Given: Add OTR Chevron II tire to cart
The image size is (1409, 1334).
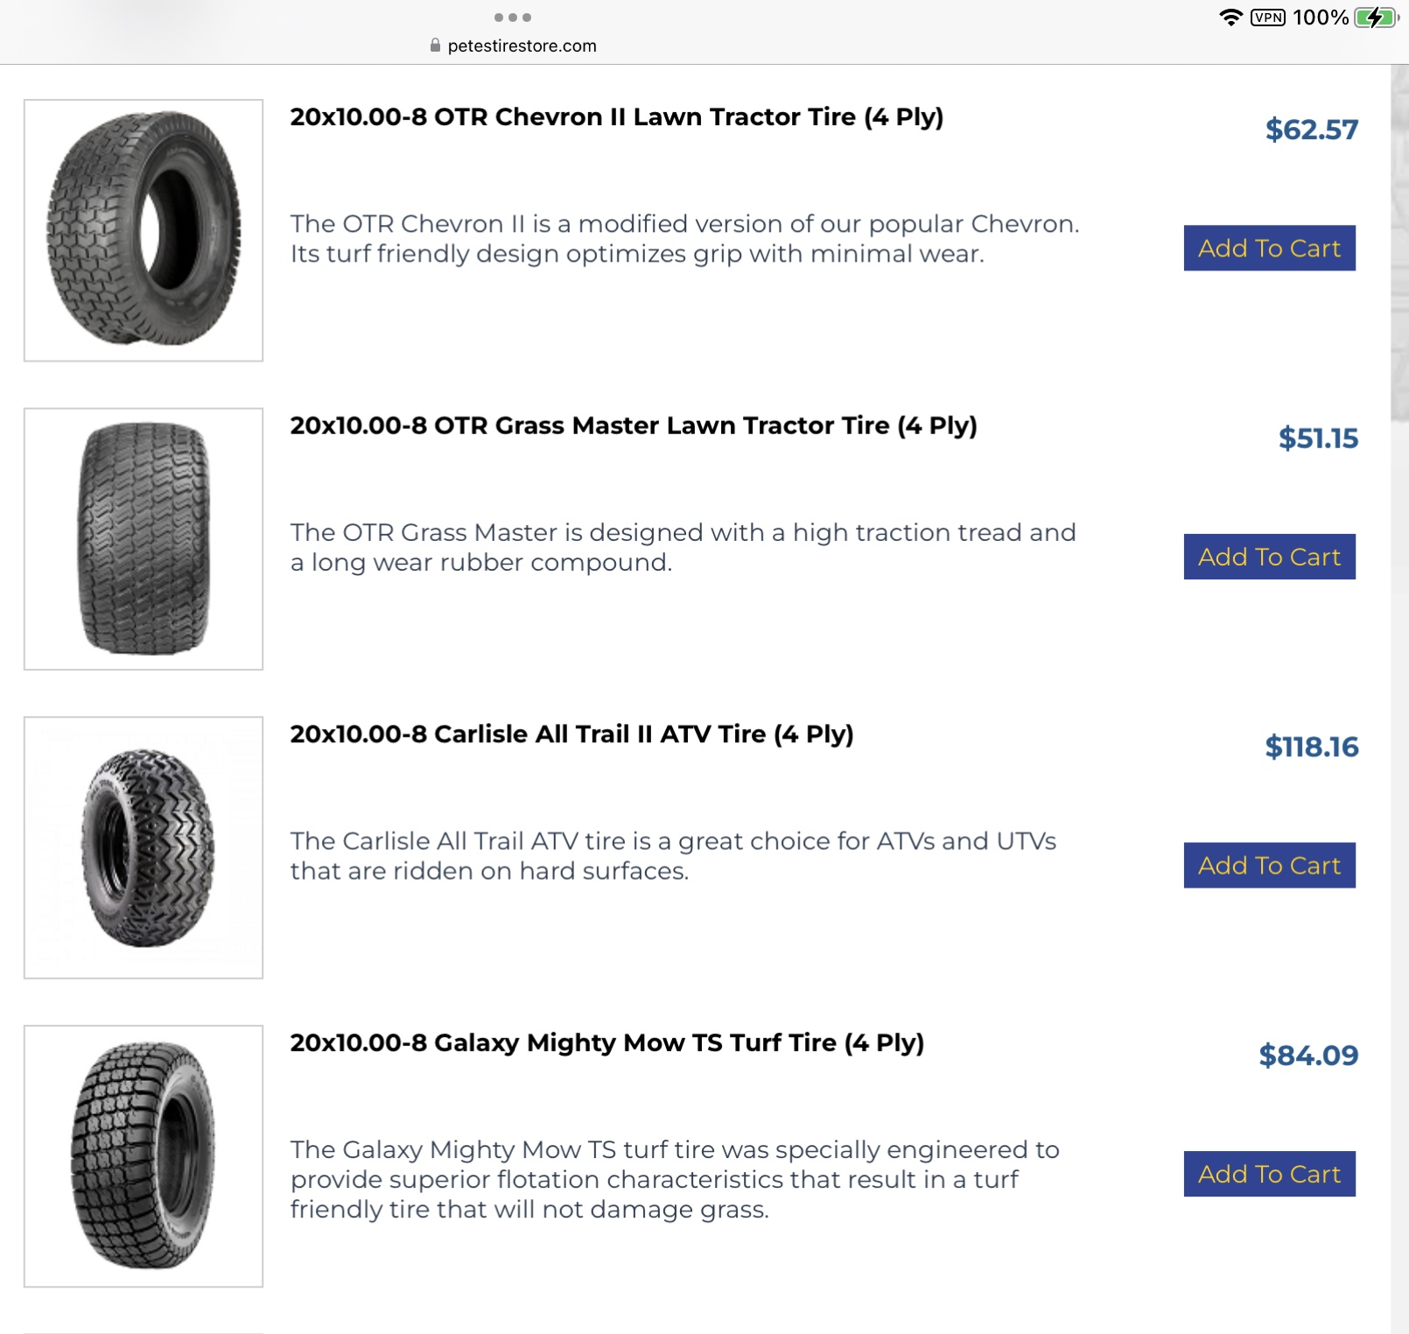Looking at the screenshot, I should tap(1269, 249).
